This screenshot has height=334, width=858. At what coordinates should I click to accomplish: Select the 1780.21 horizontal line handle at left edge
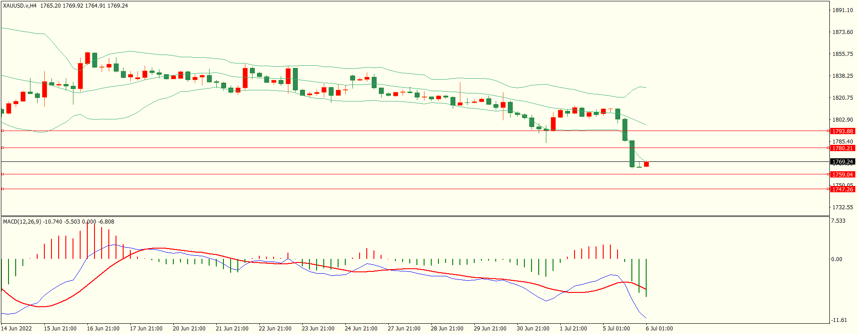pyautogui.click(x=2, y=148)
